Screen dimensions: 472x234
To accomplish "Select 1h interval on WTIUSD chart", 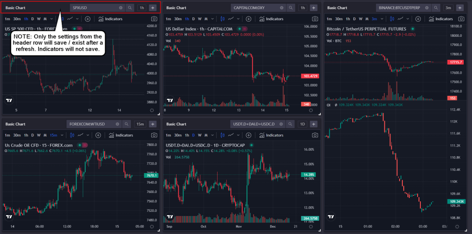I will pyautogui.click(x=26, y=135).
